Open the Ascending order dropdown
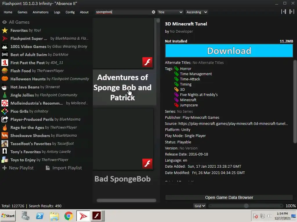Viewport: 297px width, 222px height. click(197, 12)
